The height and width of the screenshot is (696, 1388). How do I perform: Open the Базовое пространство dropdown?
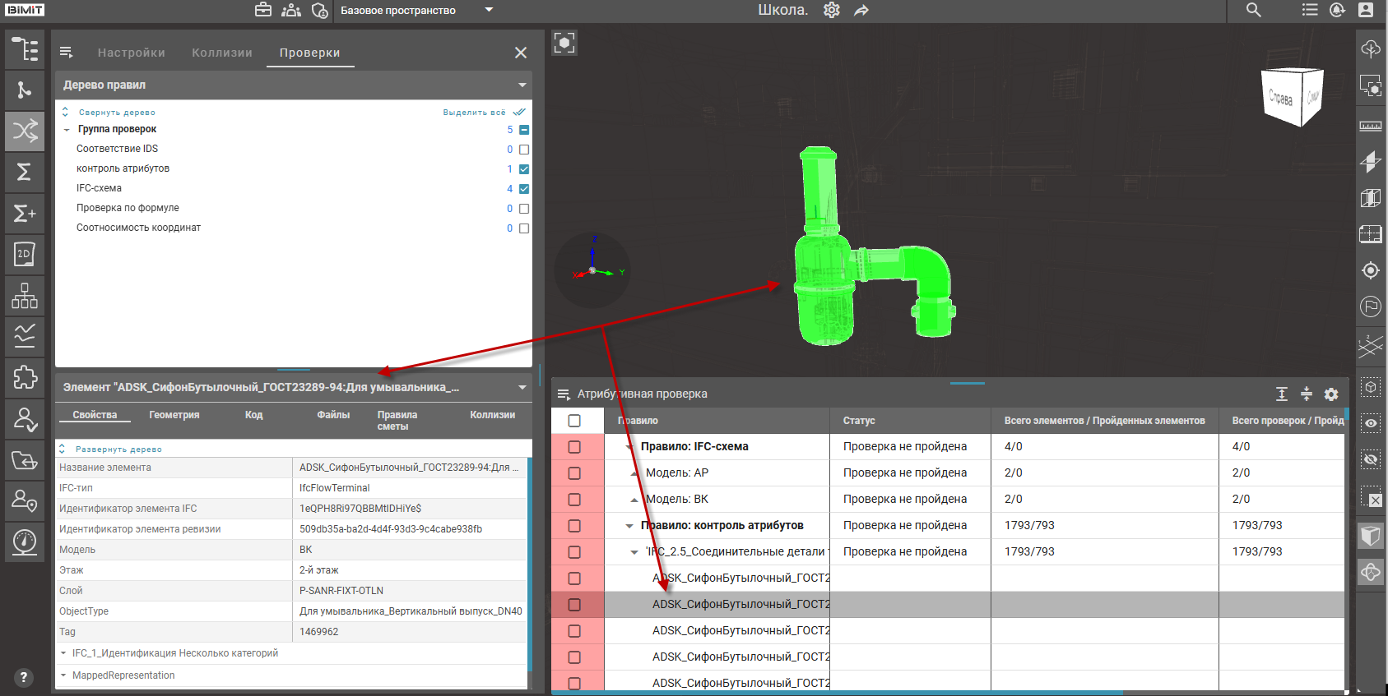tap(489, 10)
